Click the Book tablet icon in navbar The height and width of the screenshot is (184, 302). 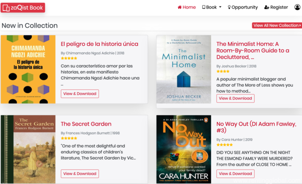pyautogui.click(x=203, y=7)
